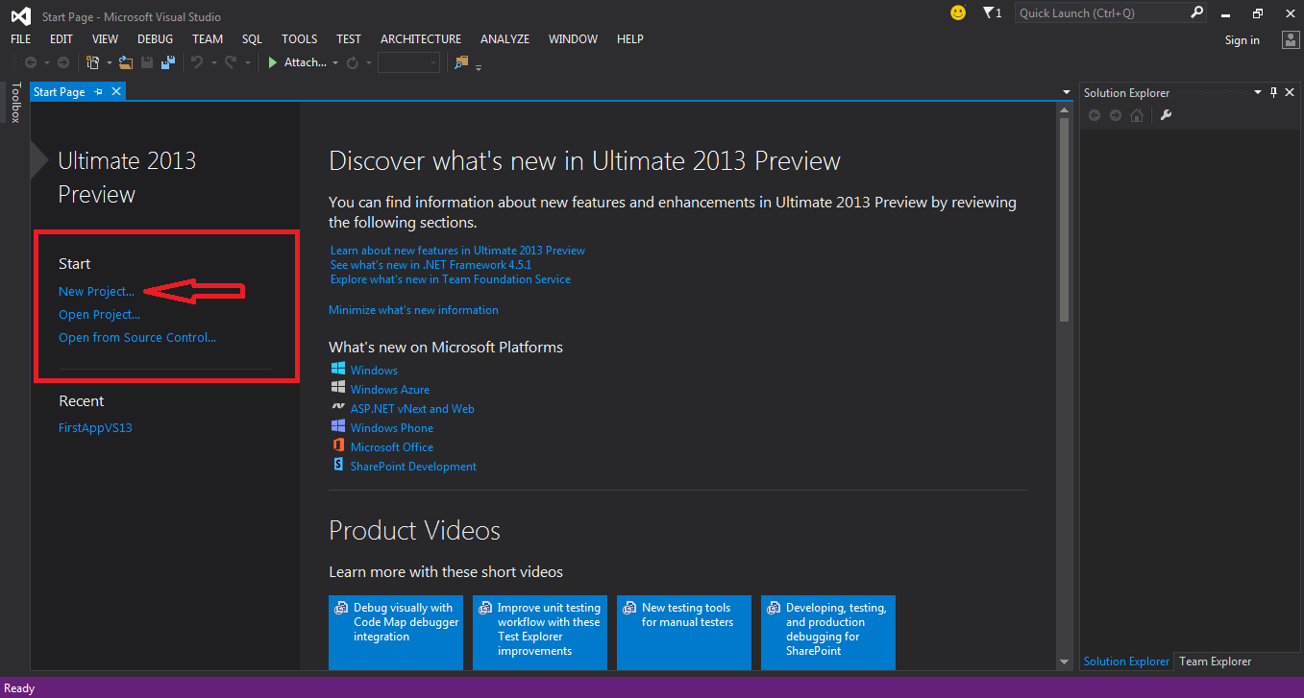Click the Start Page vertical scrollbar thumb
This screenshot has height=698, width=1304.
(1064, 220)
